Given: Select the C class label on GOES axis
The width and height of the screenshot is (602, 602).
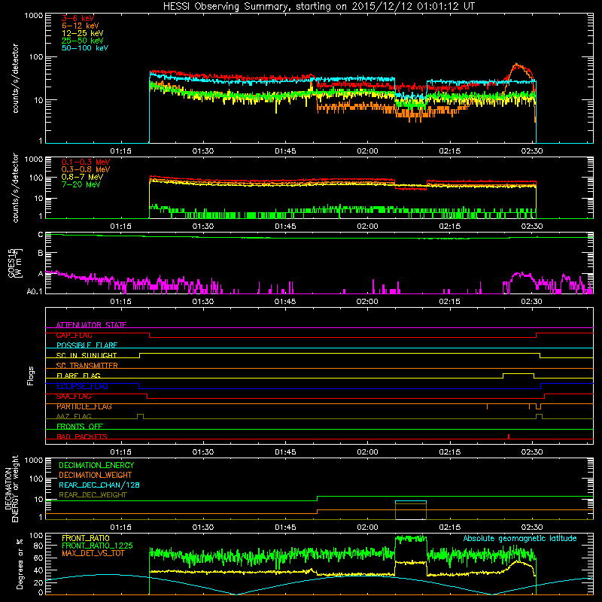Looking at the screenshot, I should tap(41, 235).
